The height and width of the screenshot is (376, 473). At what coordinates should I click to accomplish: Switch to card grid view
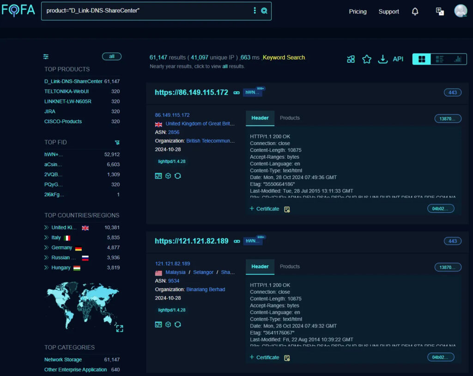422,59
